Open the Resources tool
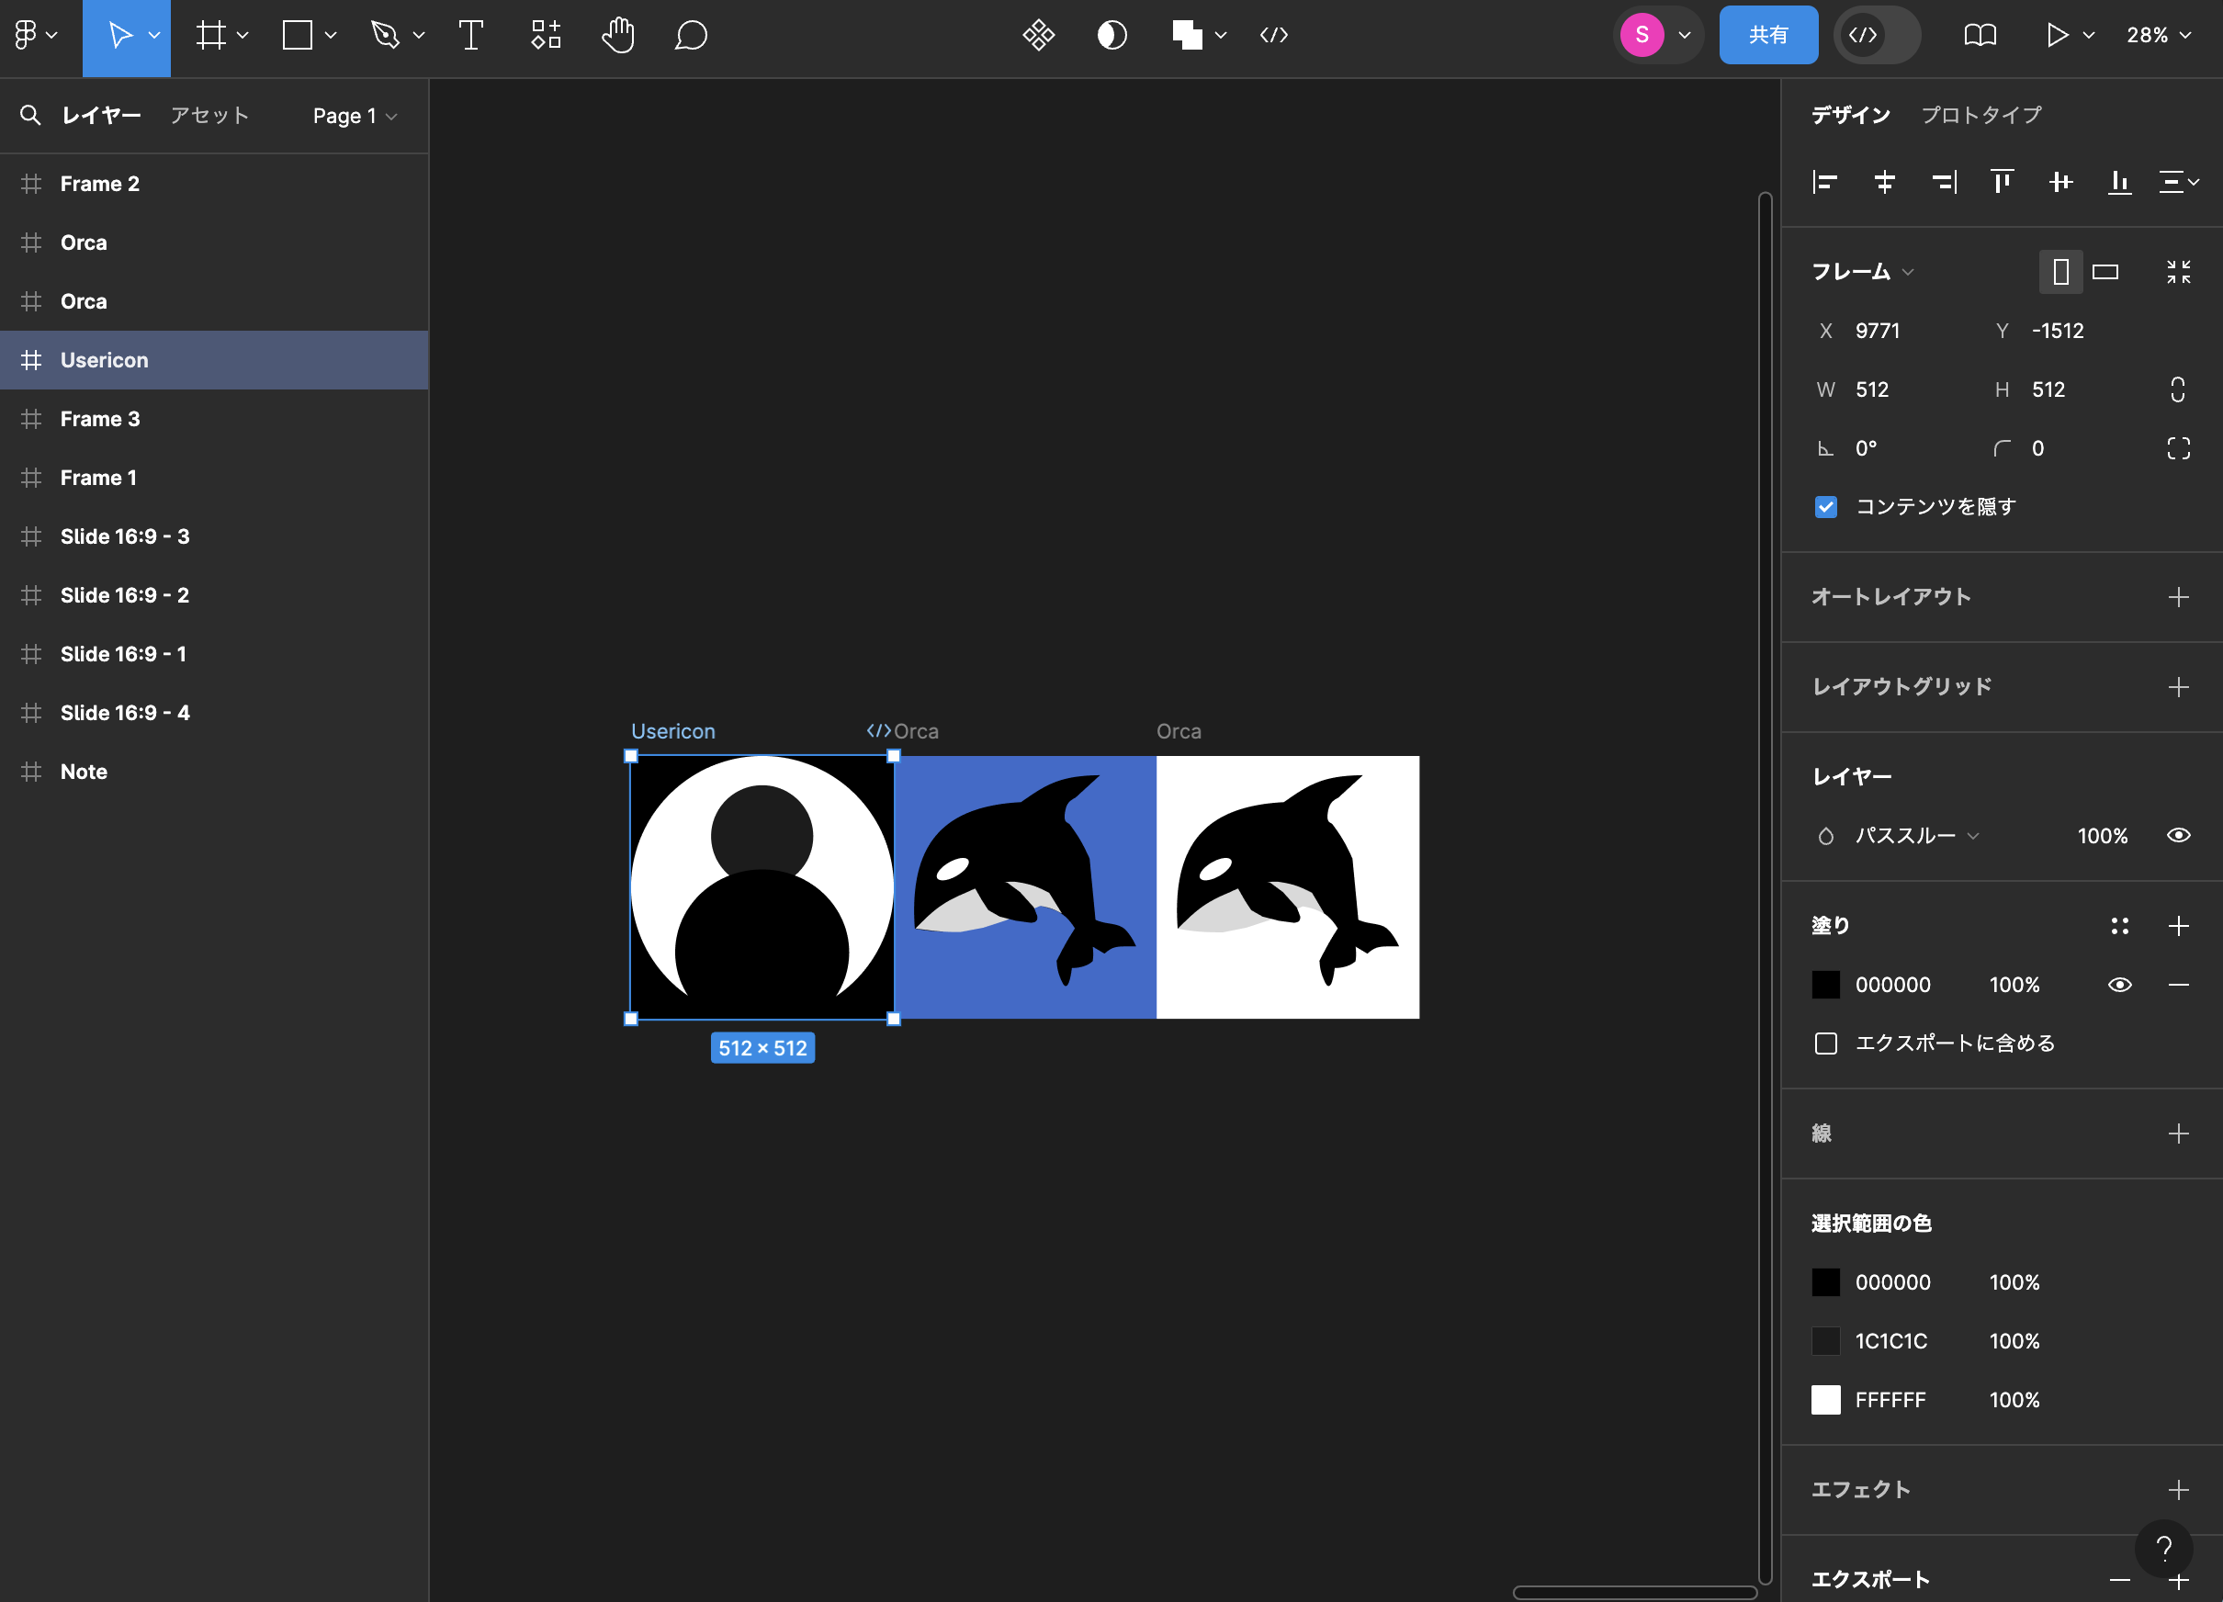This screenshot has height=1602, width=2223. coord(546,35)
